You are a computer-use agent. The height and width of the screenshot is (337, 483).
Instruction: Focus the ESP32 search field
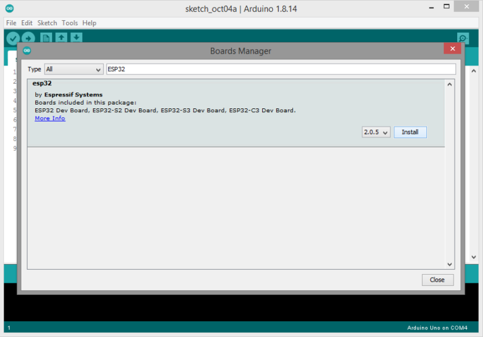click(x=281, y=69)
